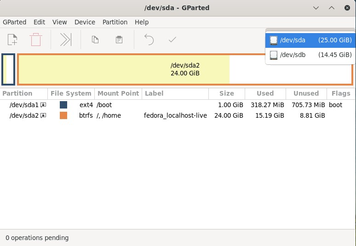Click the Copy partition toolbar icon
This screenshot has height=246, width=356.
[x=95, y=40]
